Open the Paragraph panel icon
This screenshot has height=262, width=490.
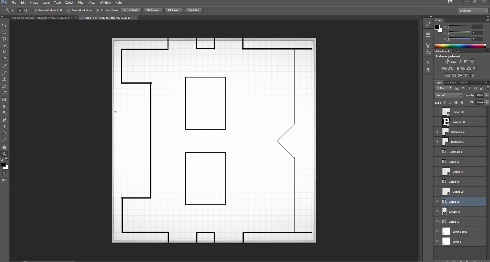[x=428, y=70]
